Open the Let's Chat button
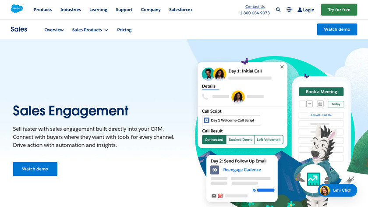 [337, 190]
